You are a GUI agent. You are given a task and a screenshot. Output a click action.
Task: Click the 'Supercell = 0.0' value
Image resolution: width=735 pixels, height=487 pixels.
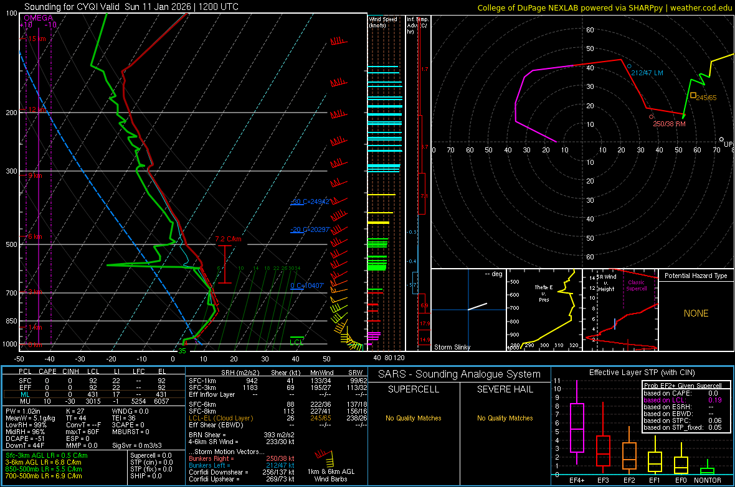coord(151,455)
